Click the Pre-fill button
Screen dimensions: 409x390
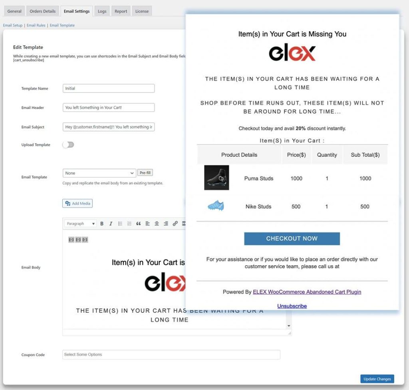(145, 173)
